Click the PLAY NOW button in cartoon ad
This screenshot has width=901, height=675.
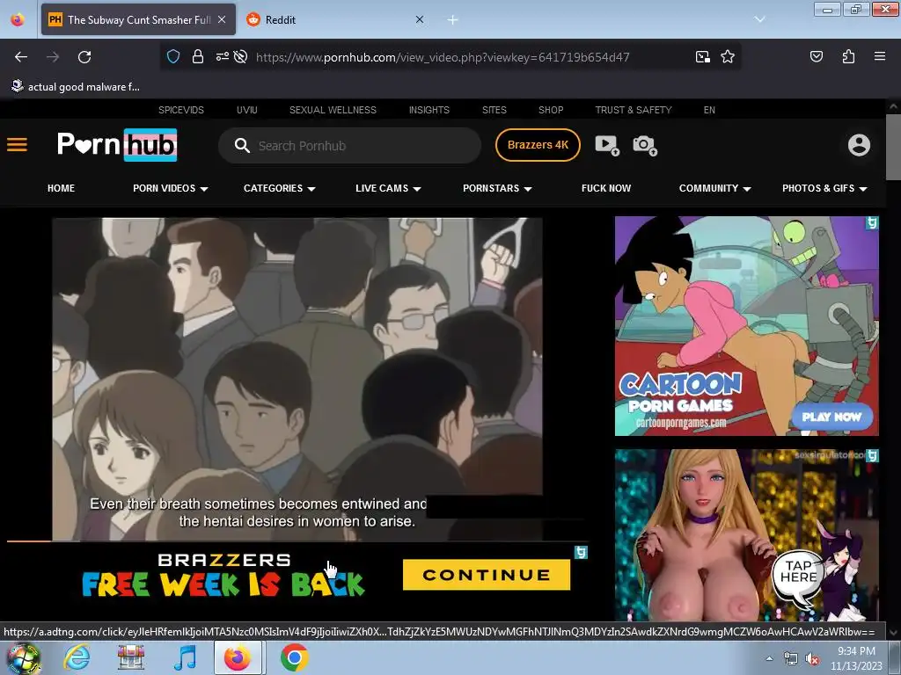(x=831, y=417)
